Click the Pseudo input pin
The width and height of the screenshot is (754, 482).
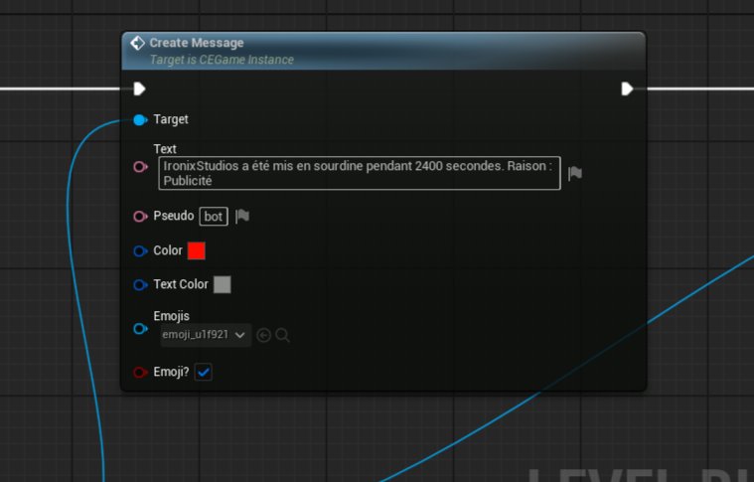click(x=140, y=217)
